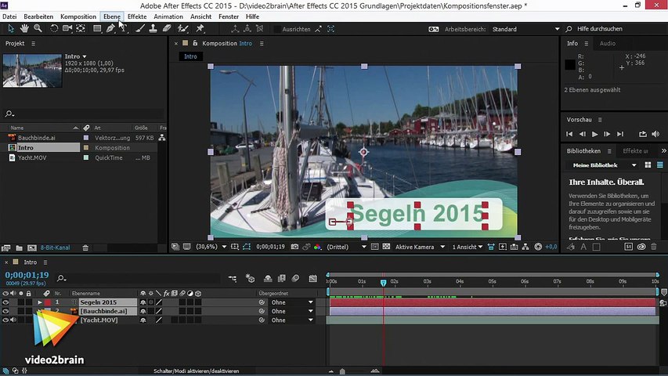Select the Zoom magnifier tool
This screenshot has width=668, height=376.
[37, 28]
